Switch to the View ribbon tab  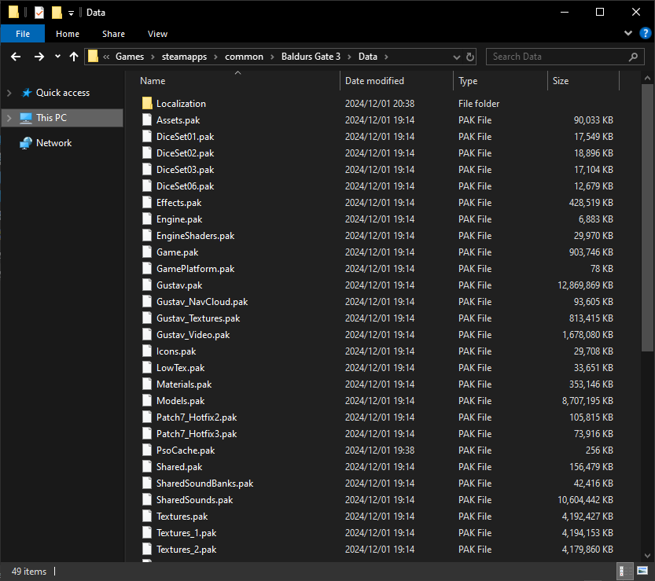(157, 34)
